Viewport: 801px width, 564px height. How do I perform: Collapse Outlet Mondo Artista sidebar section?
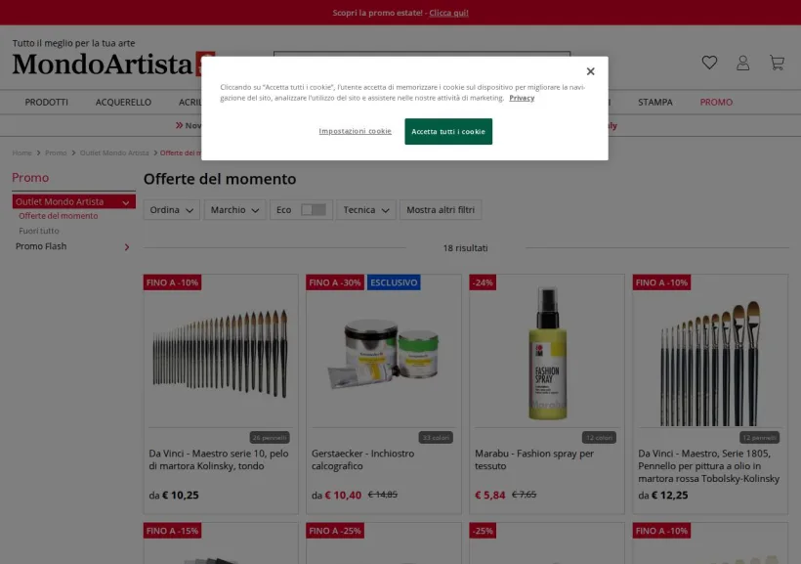pos(126,202)
